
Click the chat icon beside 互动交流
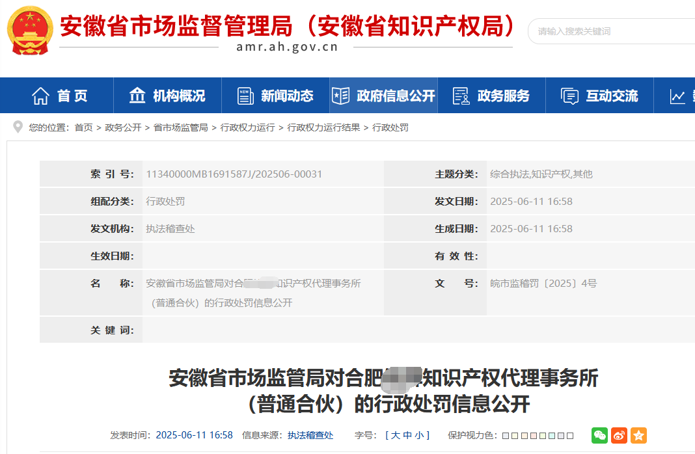coord(569,96)
